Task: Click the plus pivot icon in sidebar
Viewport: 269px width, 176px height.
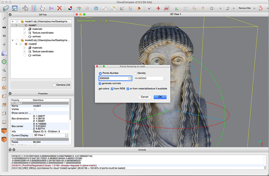Action: pyautogui.click(x=4, y=45)
